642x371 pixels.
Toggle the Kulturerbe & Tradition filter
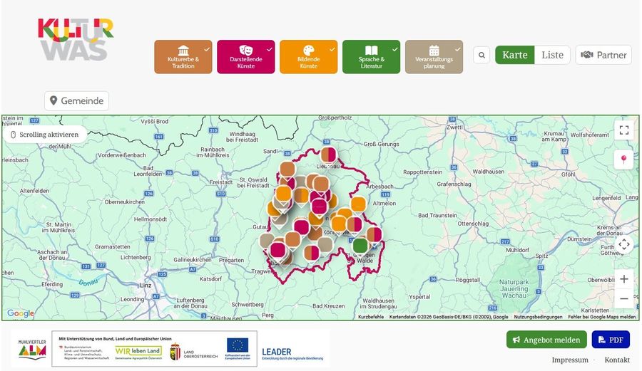click(x=183, y=57)
